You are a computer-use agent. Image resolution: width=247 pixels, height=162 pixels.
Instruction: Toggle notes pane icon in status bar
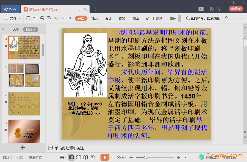pyautogui.click(x=63, y=157)
